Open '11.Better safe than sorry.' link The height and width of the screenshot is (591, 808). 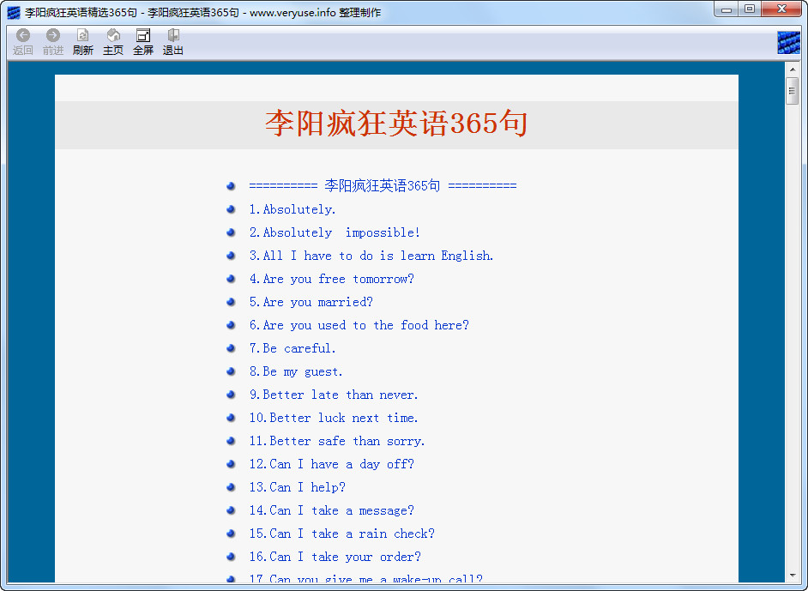tap(337, 441)
